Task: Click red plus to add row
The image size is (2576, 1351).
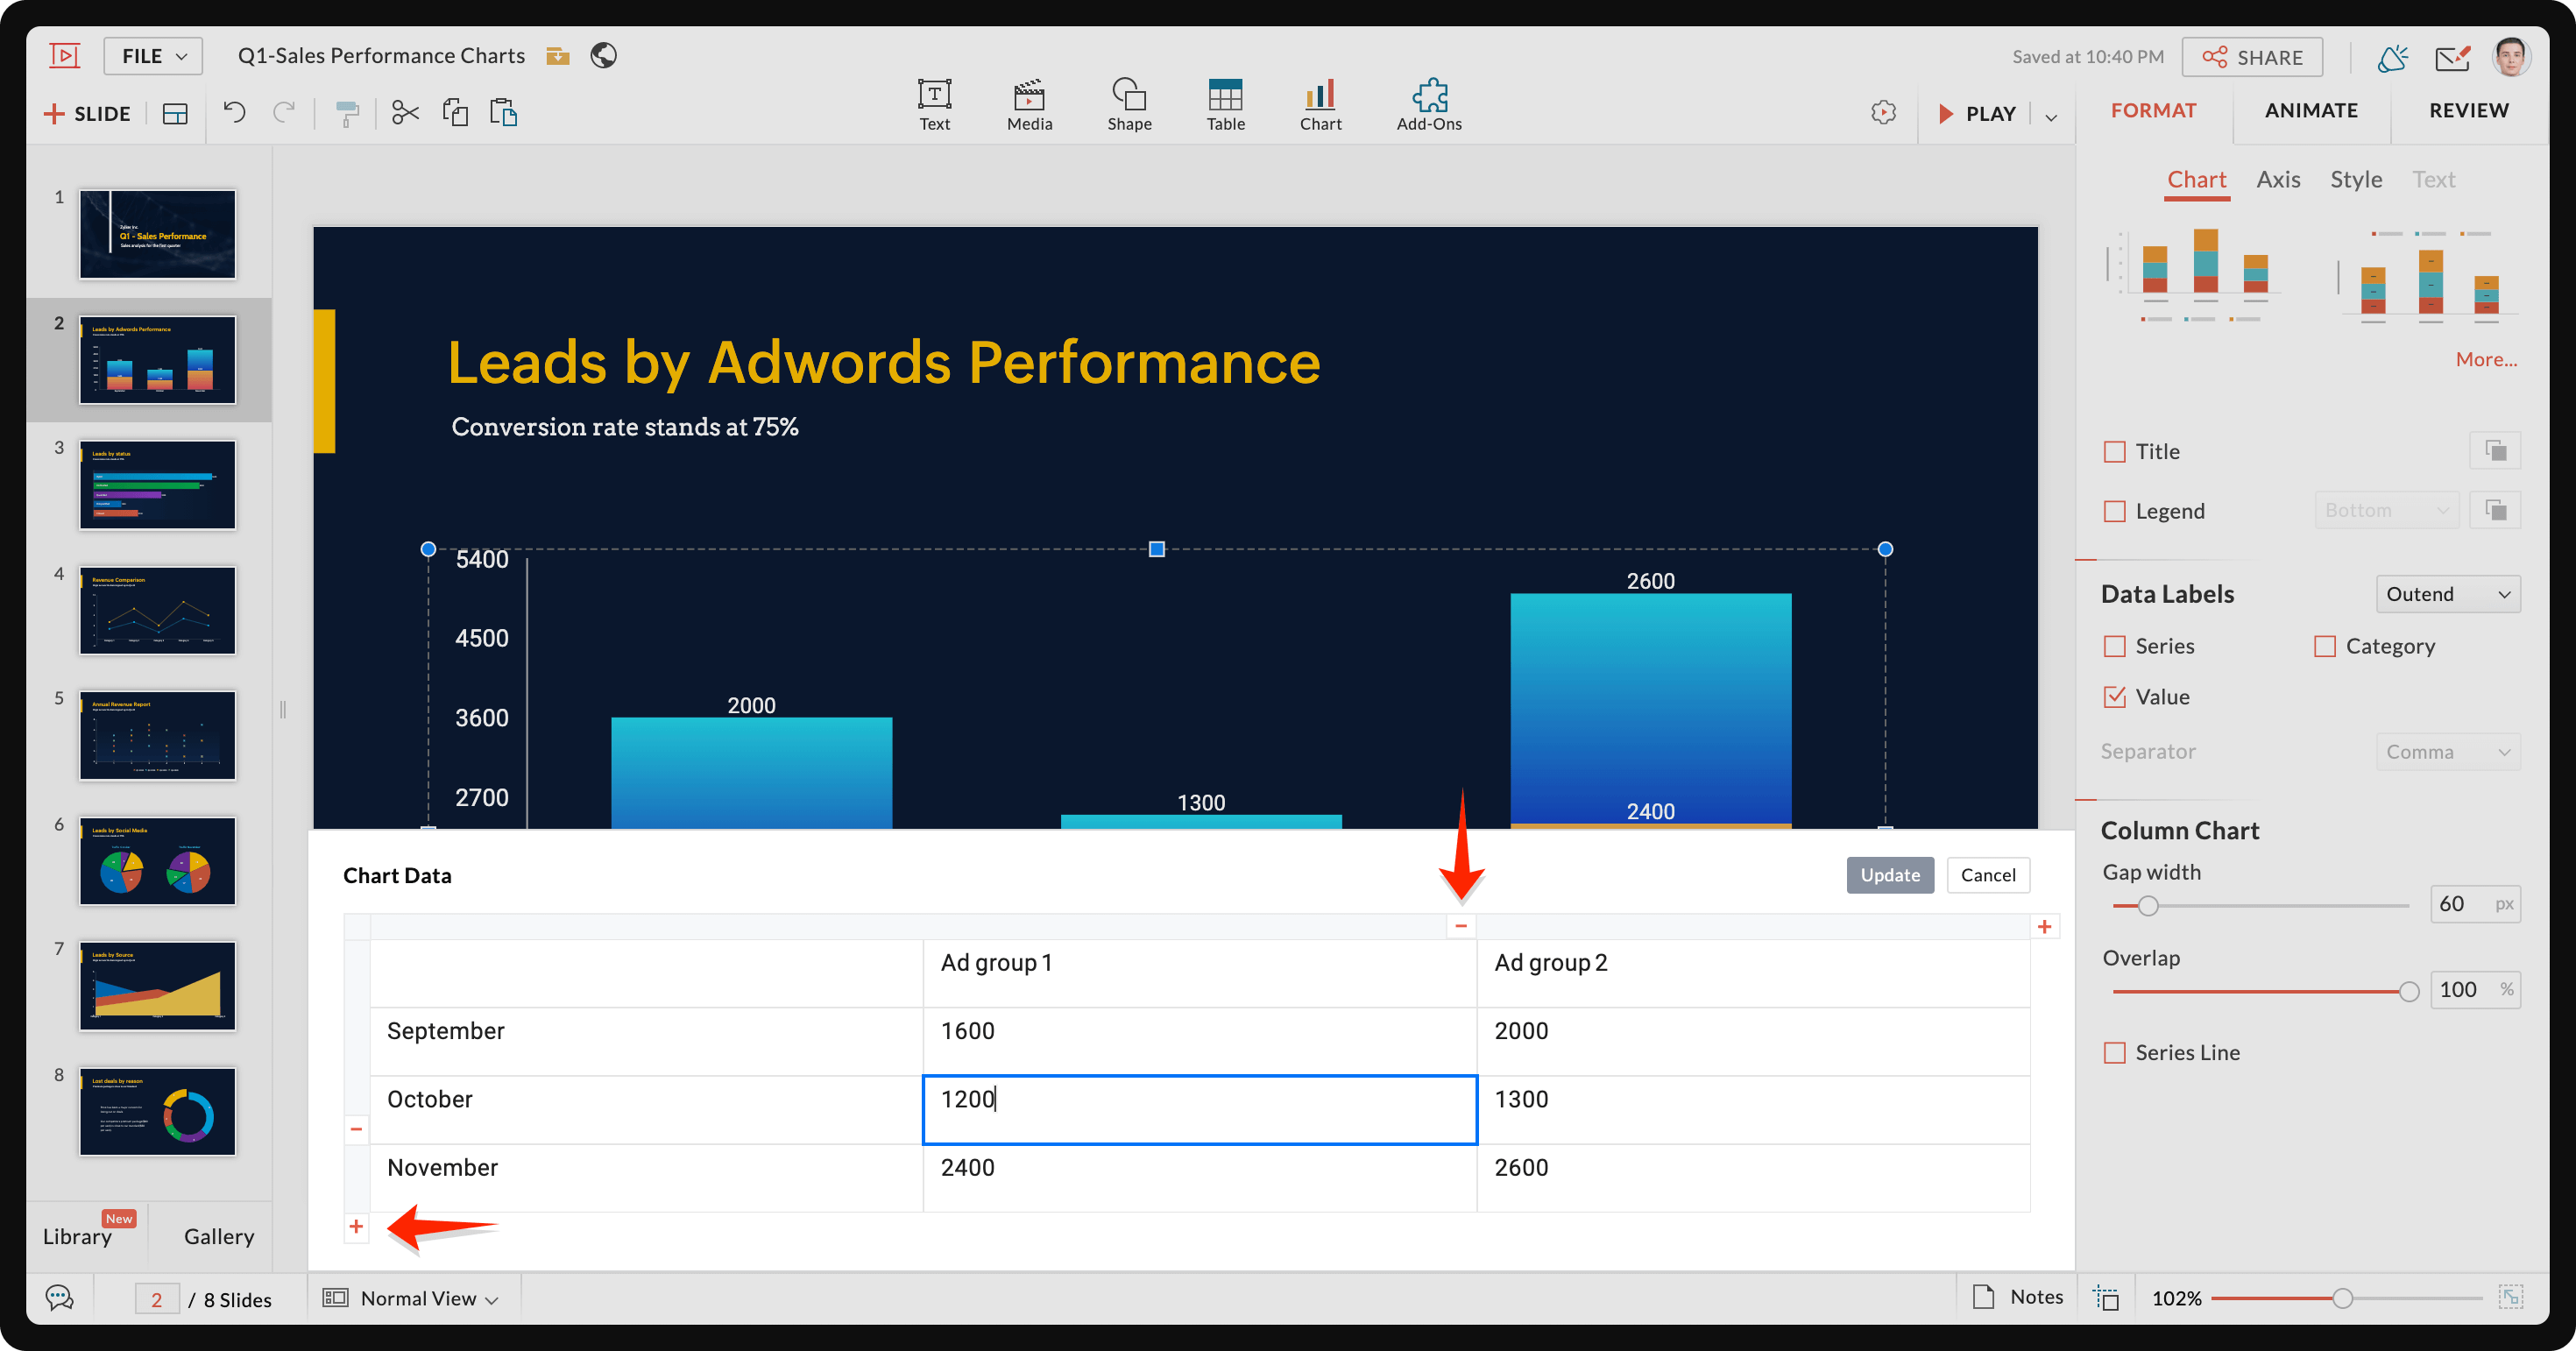Action: (356, 1226)
